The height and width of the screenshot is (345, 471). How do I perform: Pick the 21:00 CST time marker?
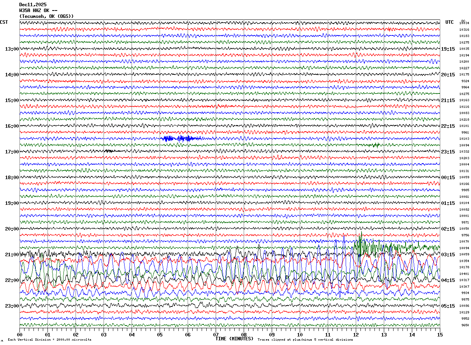(12, 255)
